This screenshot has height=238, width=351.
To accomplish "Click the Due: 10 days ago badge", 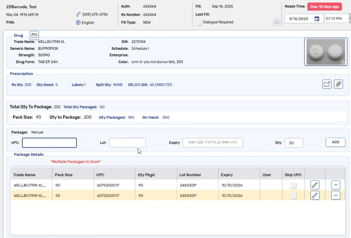I will coord(325,7).
